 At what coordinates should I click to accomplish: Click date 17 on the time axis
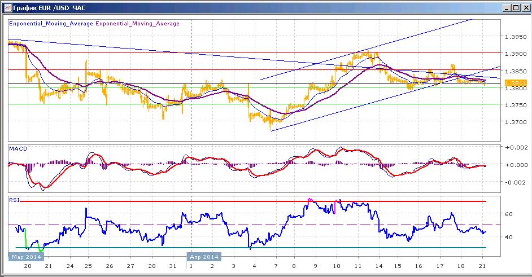pos(440,266)
